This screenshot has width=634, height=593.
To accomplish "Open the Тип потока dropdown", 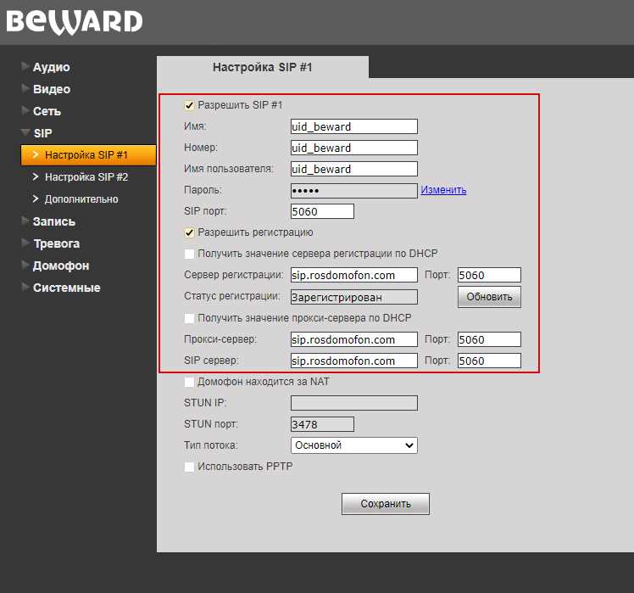I will click(353, 445).
